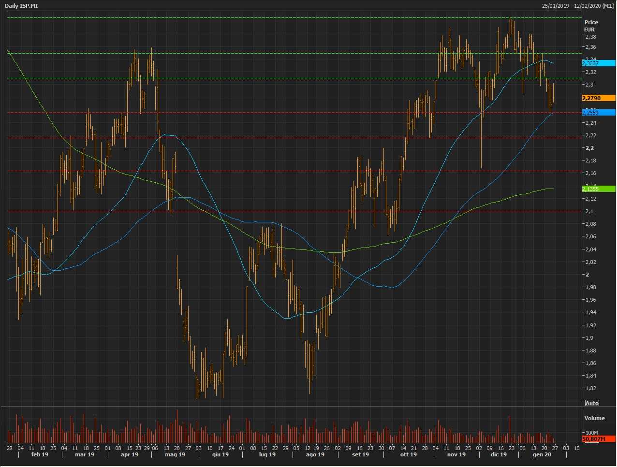Select the orange 2,2790 last price tag
This screenshot has height=467, width=617.
tap(598, 98)
